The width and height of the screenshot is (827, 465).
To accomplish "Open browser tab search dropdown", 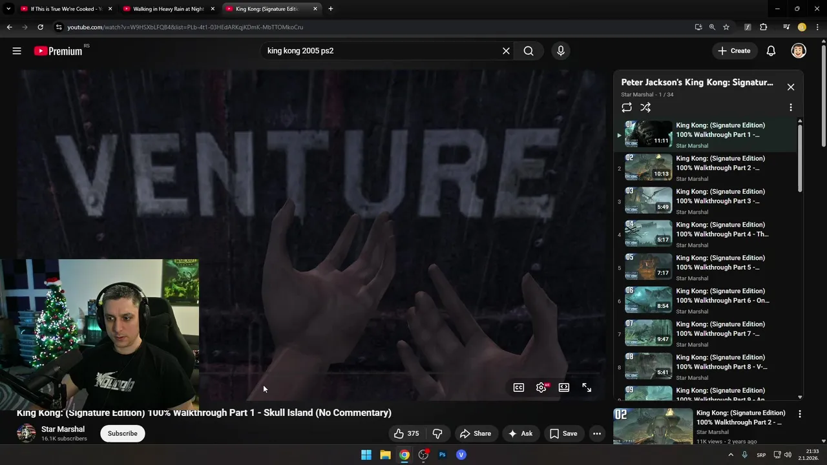I will (x=8, y=9).
